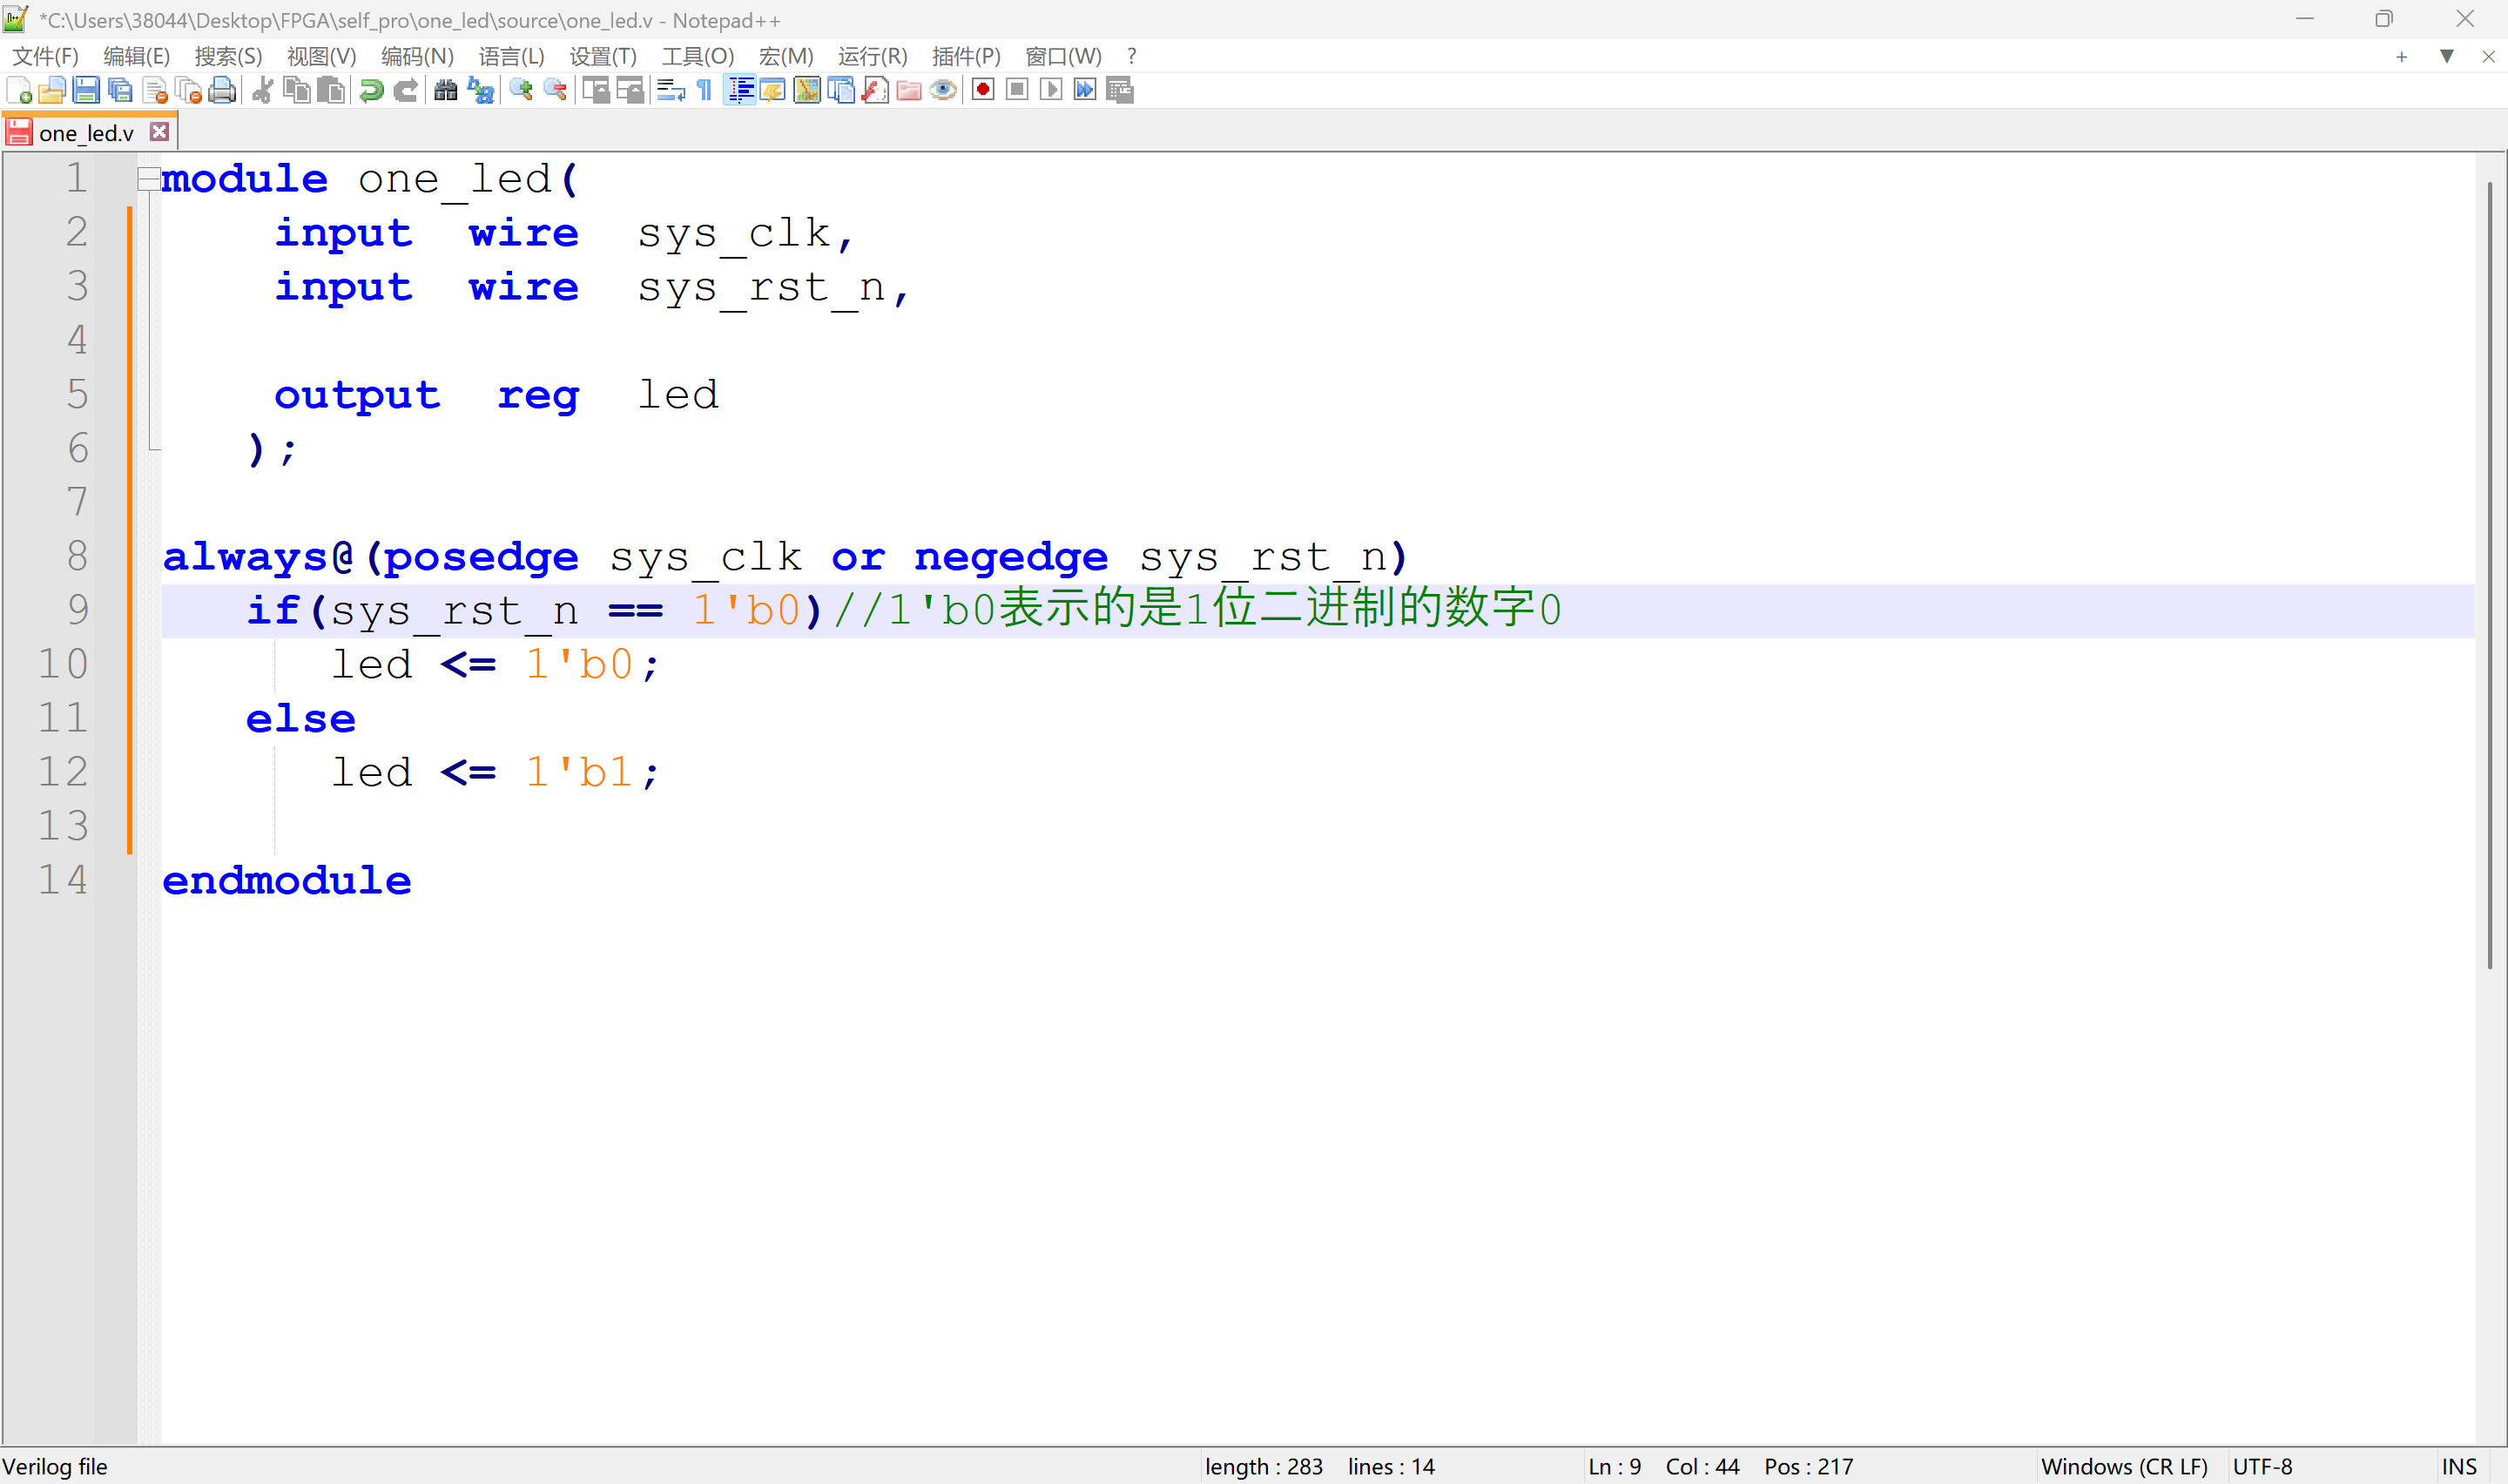Viewport: 2508px width, 1484px height.
Task: Click the Replace toolbar icon
Action: pos(481,91)
